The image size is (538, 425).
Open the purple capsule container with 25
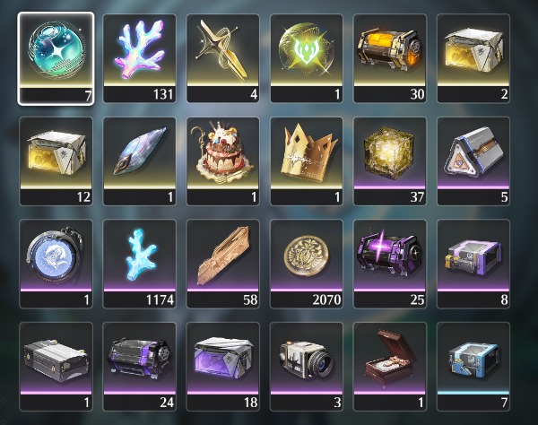click(390, 264)
